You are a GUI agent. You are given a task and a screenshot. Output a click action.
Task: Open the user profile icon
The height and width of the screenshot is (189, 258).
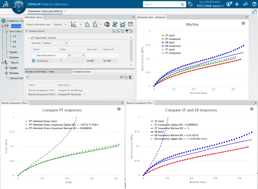click(229, 4)
